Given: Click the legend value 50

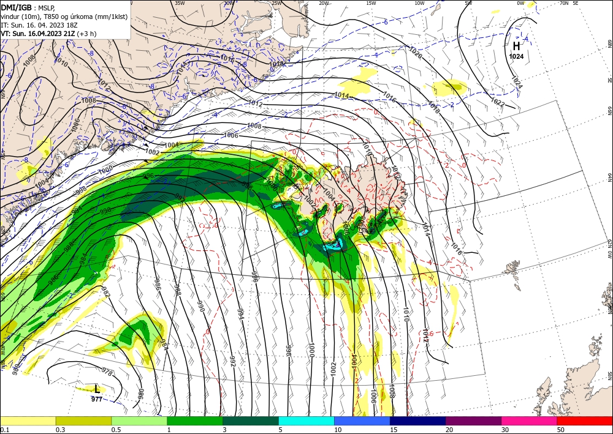Looking at the screenshot, I should (561, 430).
